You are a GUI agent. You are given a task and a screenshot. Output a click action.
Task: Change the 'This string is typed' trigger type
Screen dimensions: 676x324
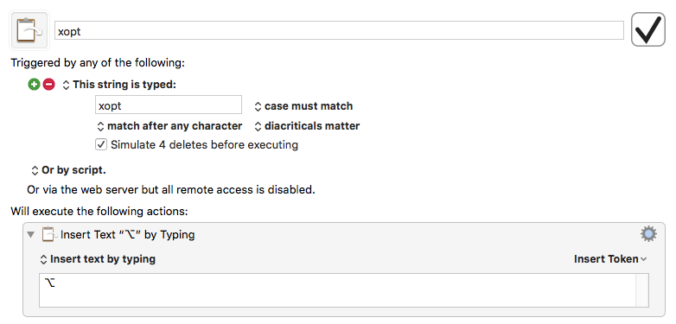[119, 85]
